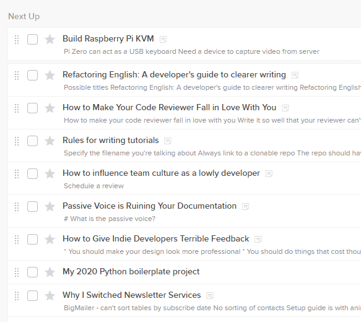Open note icon beside Rules for writing tutorials
The height and width of the screenshot is (322, 361).
[168, 141]
